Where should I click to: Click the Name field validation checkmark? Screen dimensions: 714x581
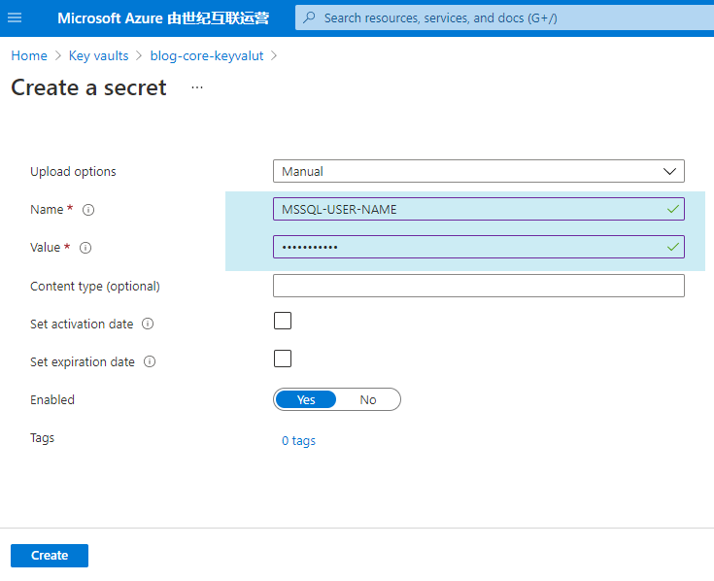tap(672, 210)
